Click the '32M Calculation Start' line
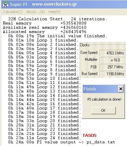The image size is (127, 146). coord(57,19)
